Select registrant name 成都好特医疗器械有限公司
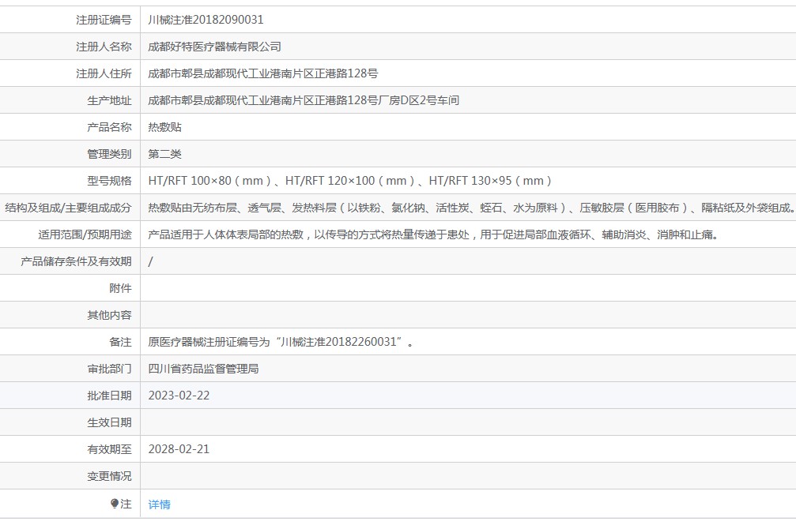Viewport: 796px width, 525px height. pos(214,47)
